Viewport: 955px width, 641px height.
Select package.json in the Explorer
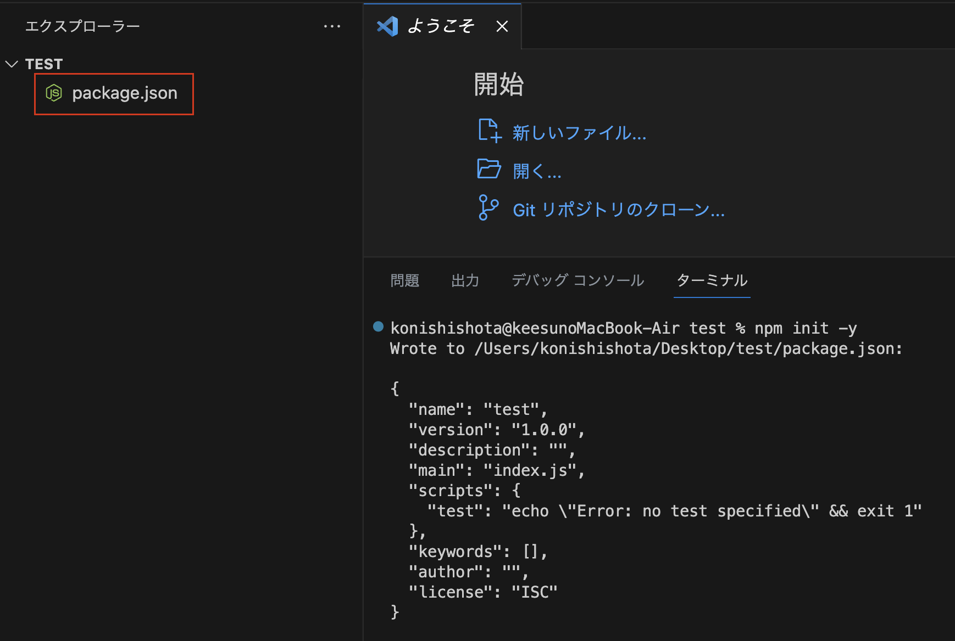(x=125, y=93)
